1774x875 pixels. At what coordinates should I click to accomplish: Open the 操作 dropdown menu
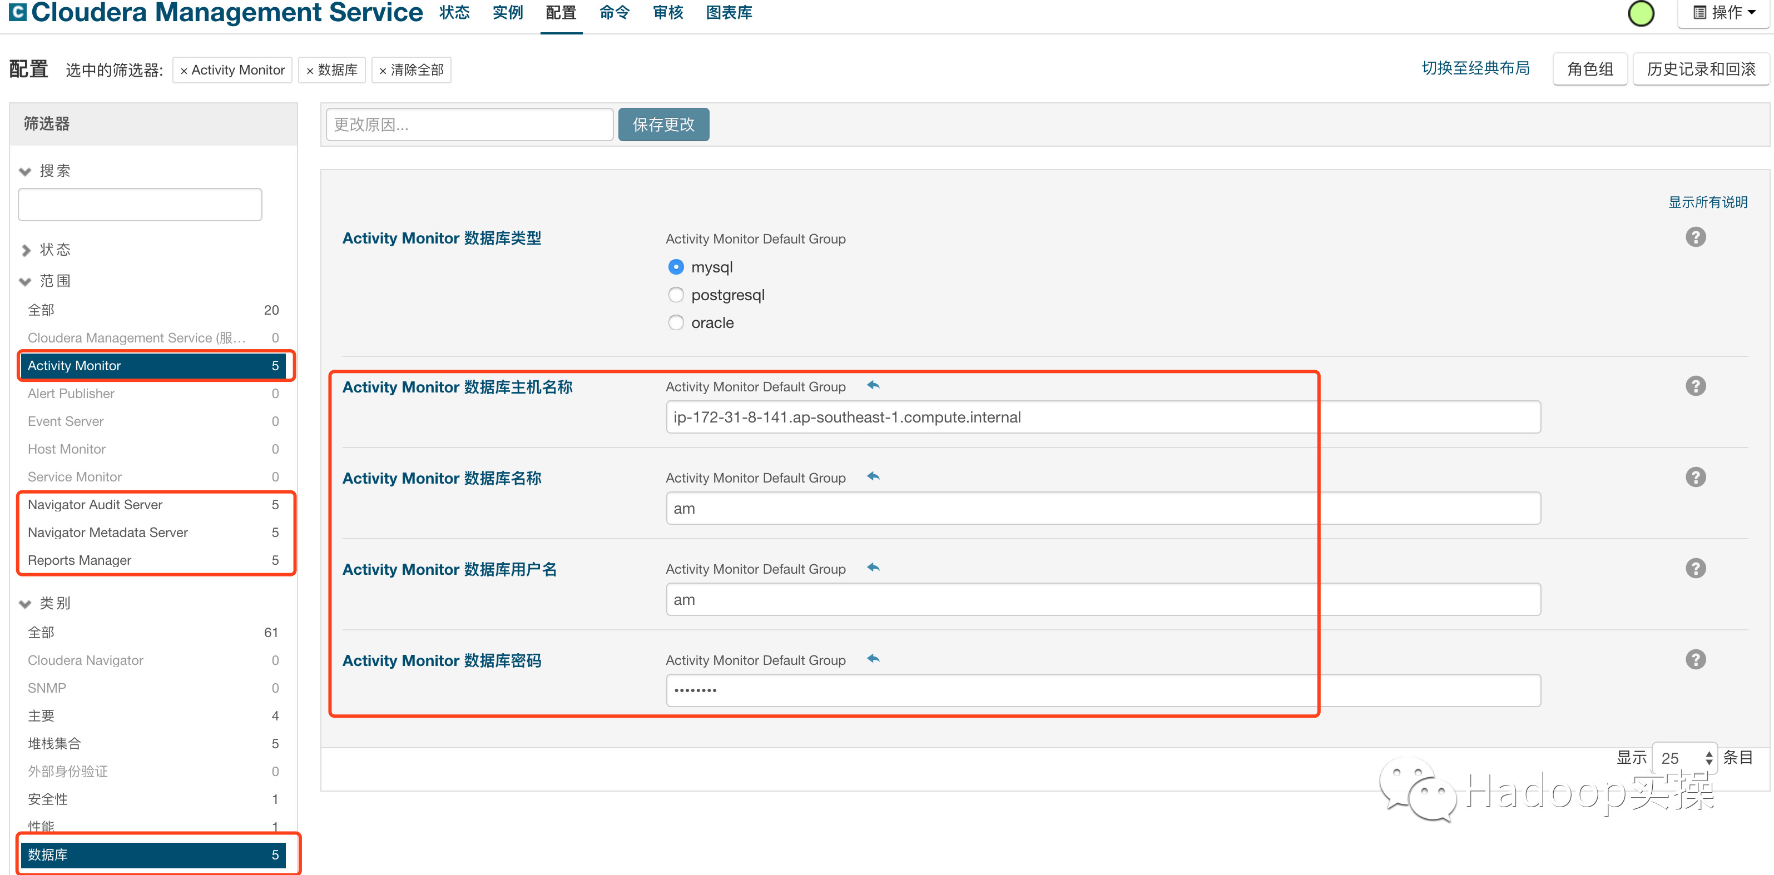pos(1723,12)
